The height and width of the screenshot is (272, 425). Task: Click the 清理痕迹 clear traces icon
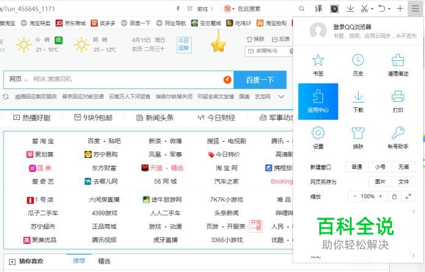[397, 60]
